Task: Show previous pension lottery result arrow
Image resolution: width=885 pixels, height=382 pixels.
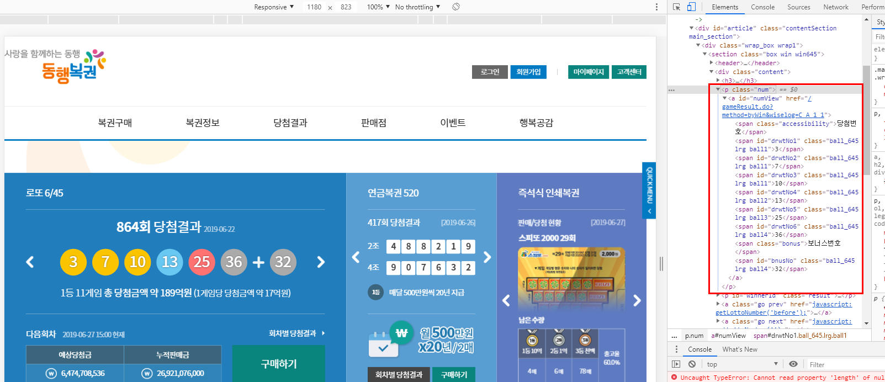Action: click(356, 257)
